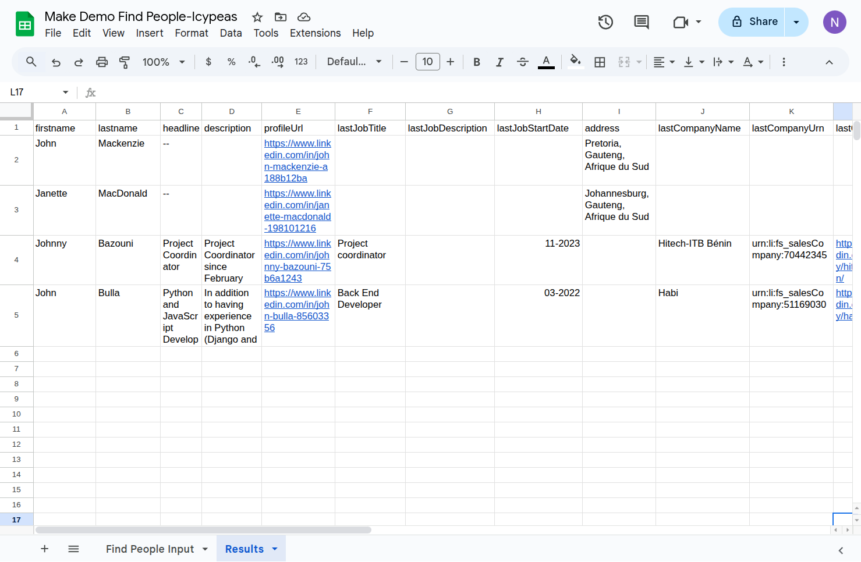Open version history

[605, 22]
